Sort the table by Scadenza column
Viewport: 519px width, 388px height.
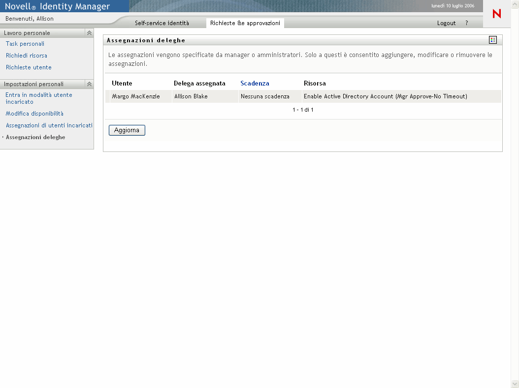tap(255, 83)
